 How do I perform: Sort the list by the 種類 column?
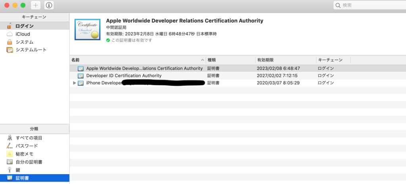point(230,60)
